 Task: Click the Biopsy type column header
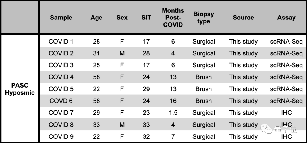click(x=204, y=18)
